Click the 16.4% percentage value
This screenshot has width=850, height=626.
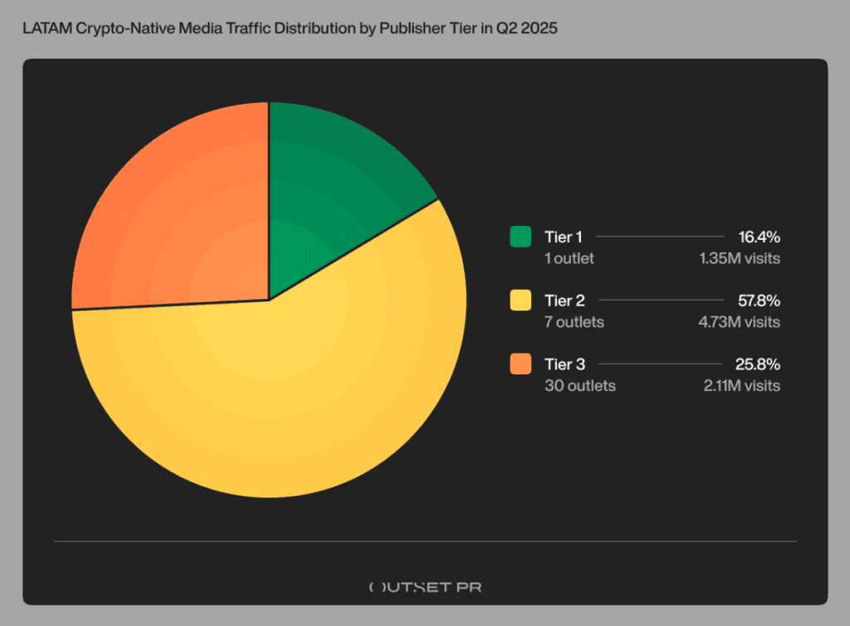point(759,237)
